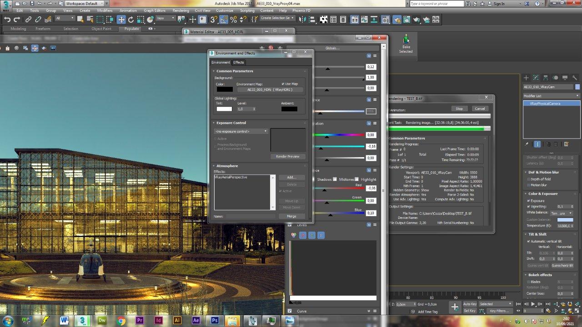The image size is (582, 327).
Task: Open Google Chrome from the taskbar
Action: point(121,320)
